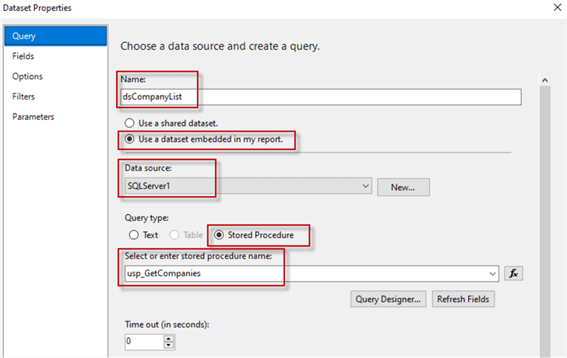The height and width of the screenshot is (358, 567).
Task: Open the Query Designer
Action: tap(389, 299)
